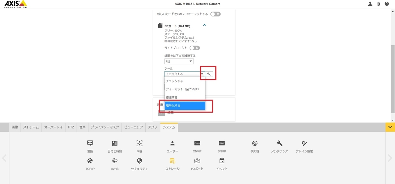This screenshot has height=184, width=395.
Task: Switch to プライバシーマスク tab
Action: [105, 127]
